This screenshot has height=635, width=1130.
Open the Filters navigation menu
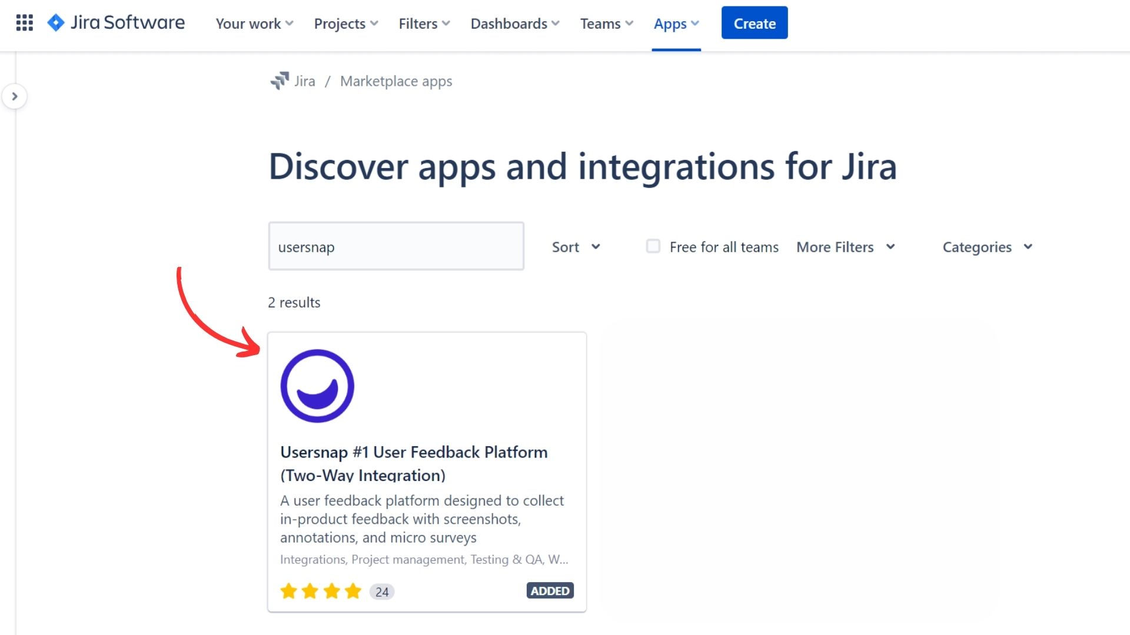[x=424, y=24]
